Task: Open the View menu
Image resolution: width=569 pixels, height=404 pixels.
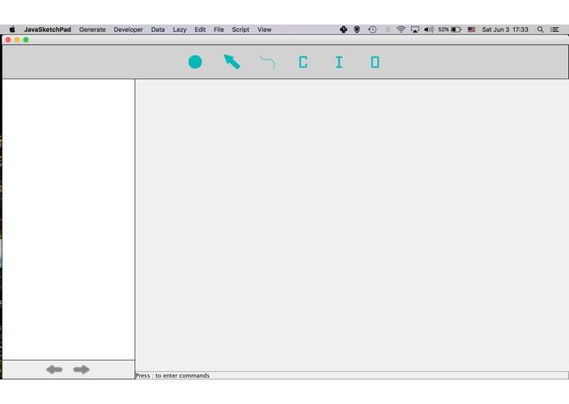Action: point(264,29)
